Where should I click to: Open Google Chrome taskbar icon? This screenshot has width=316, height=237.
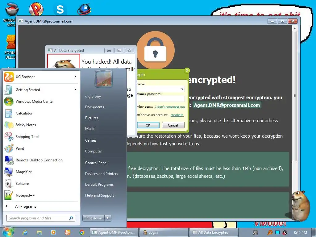click(x=81, y=232)
